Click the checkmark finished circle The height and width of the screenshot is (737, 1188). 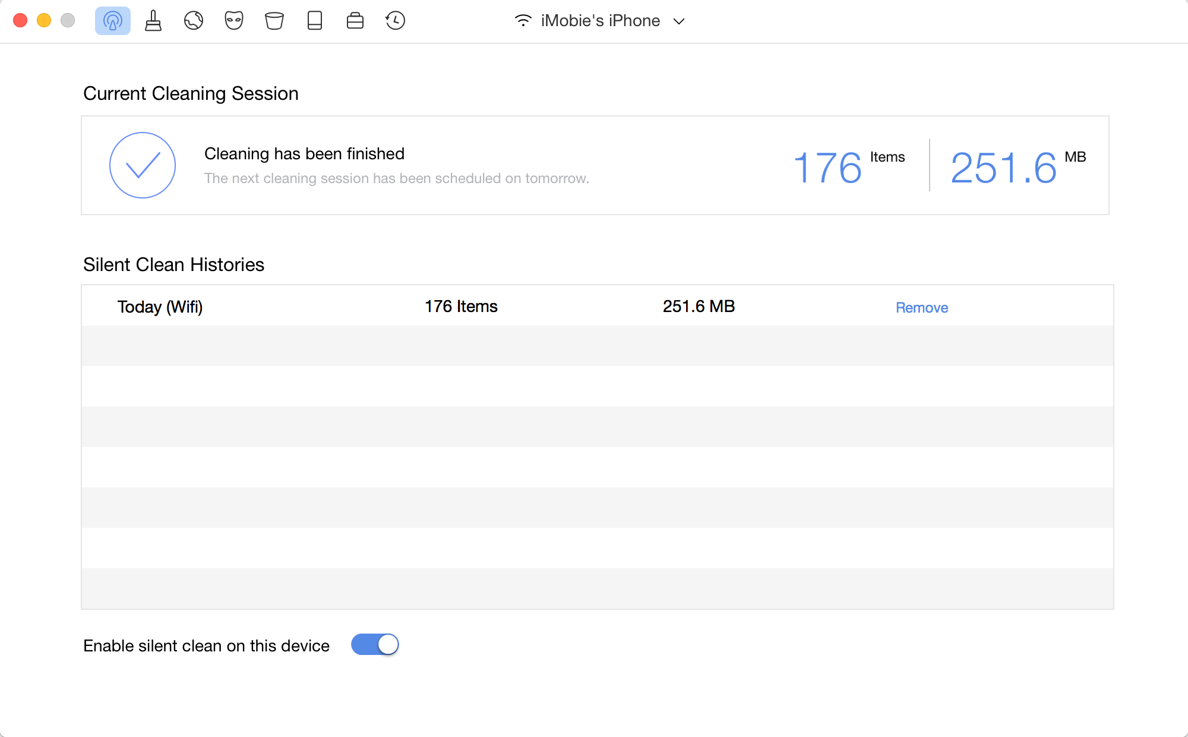tap(143, 165)
